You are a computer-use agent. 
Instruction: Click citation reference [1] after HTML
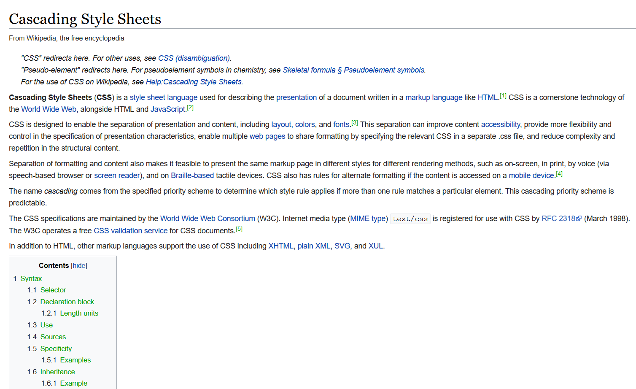(503, 96)
